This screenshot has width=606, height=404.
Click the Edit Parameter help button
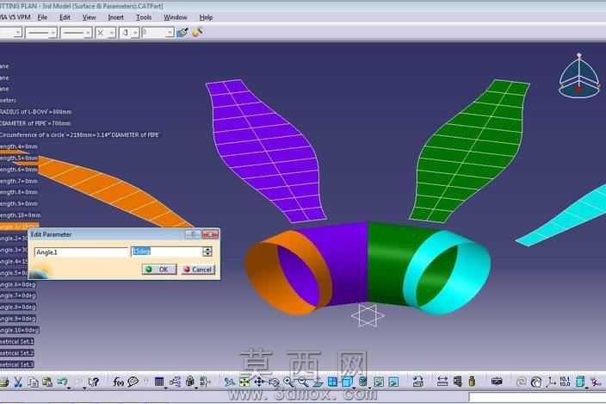(193, 234)
